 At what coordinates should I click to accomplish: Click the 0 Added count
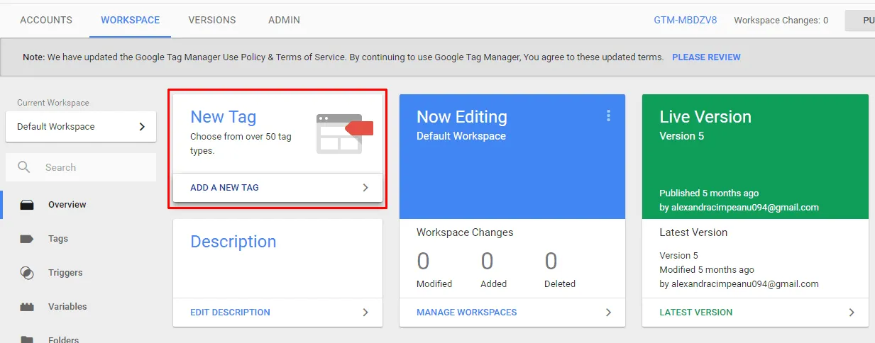[487, 262]
